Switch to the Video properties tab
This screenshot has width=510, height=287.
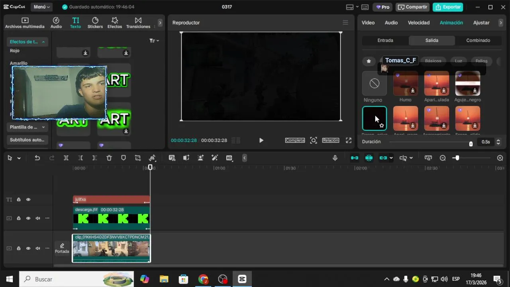368,23
